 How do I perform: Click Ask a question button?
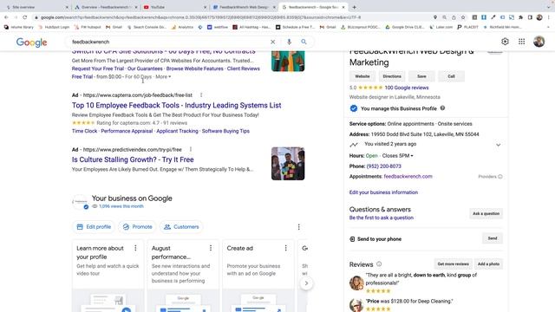coord(486,214)
